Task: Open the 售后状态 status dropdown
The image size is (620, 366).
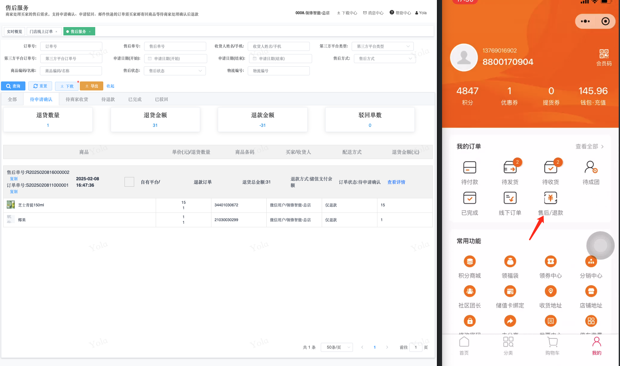Action: tap(175, 71)
